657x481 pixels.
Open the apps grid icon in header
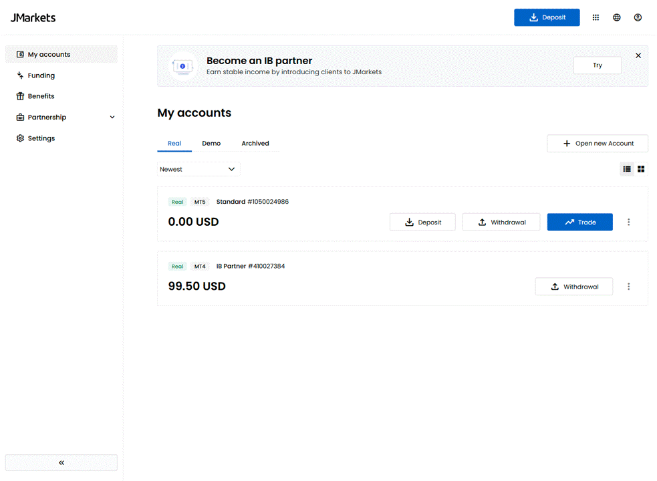pos(596,17)
